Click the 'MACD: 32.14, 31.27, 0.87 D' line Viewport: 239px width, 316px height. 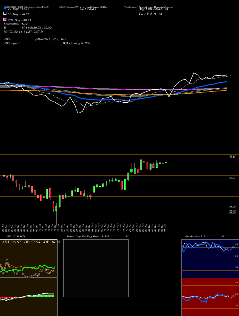click(x=23, y=32)
